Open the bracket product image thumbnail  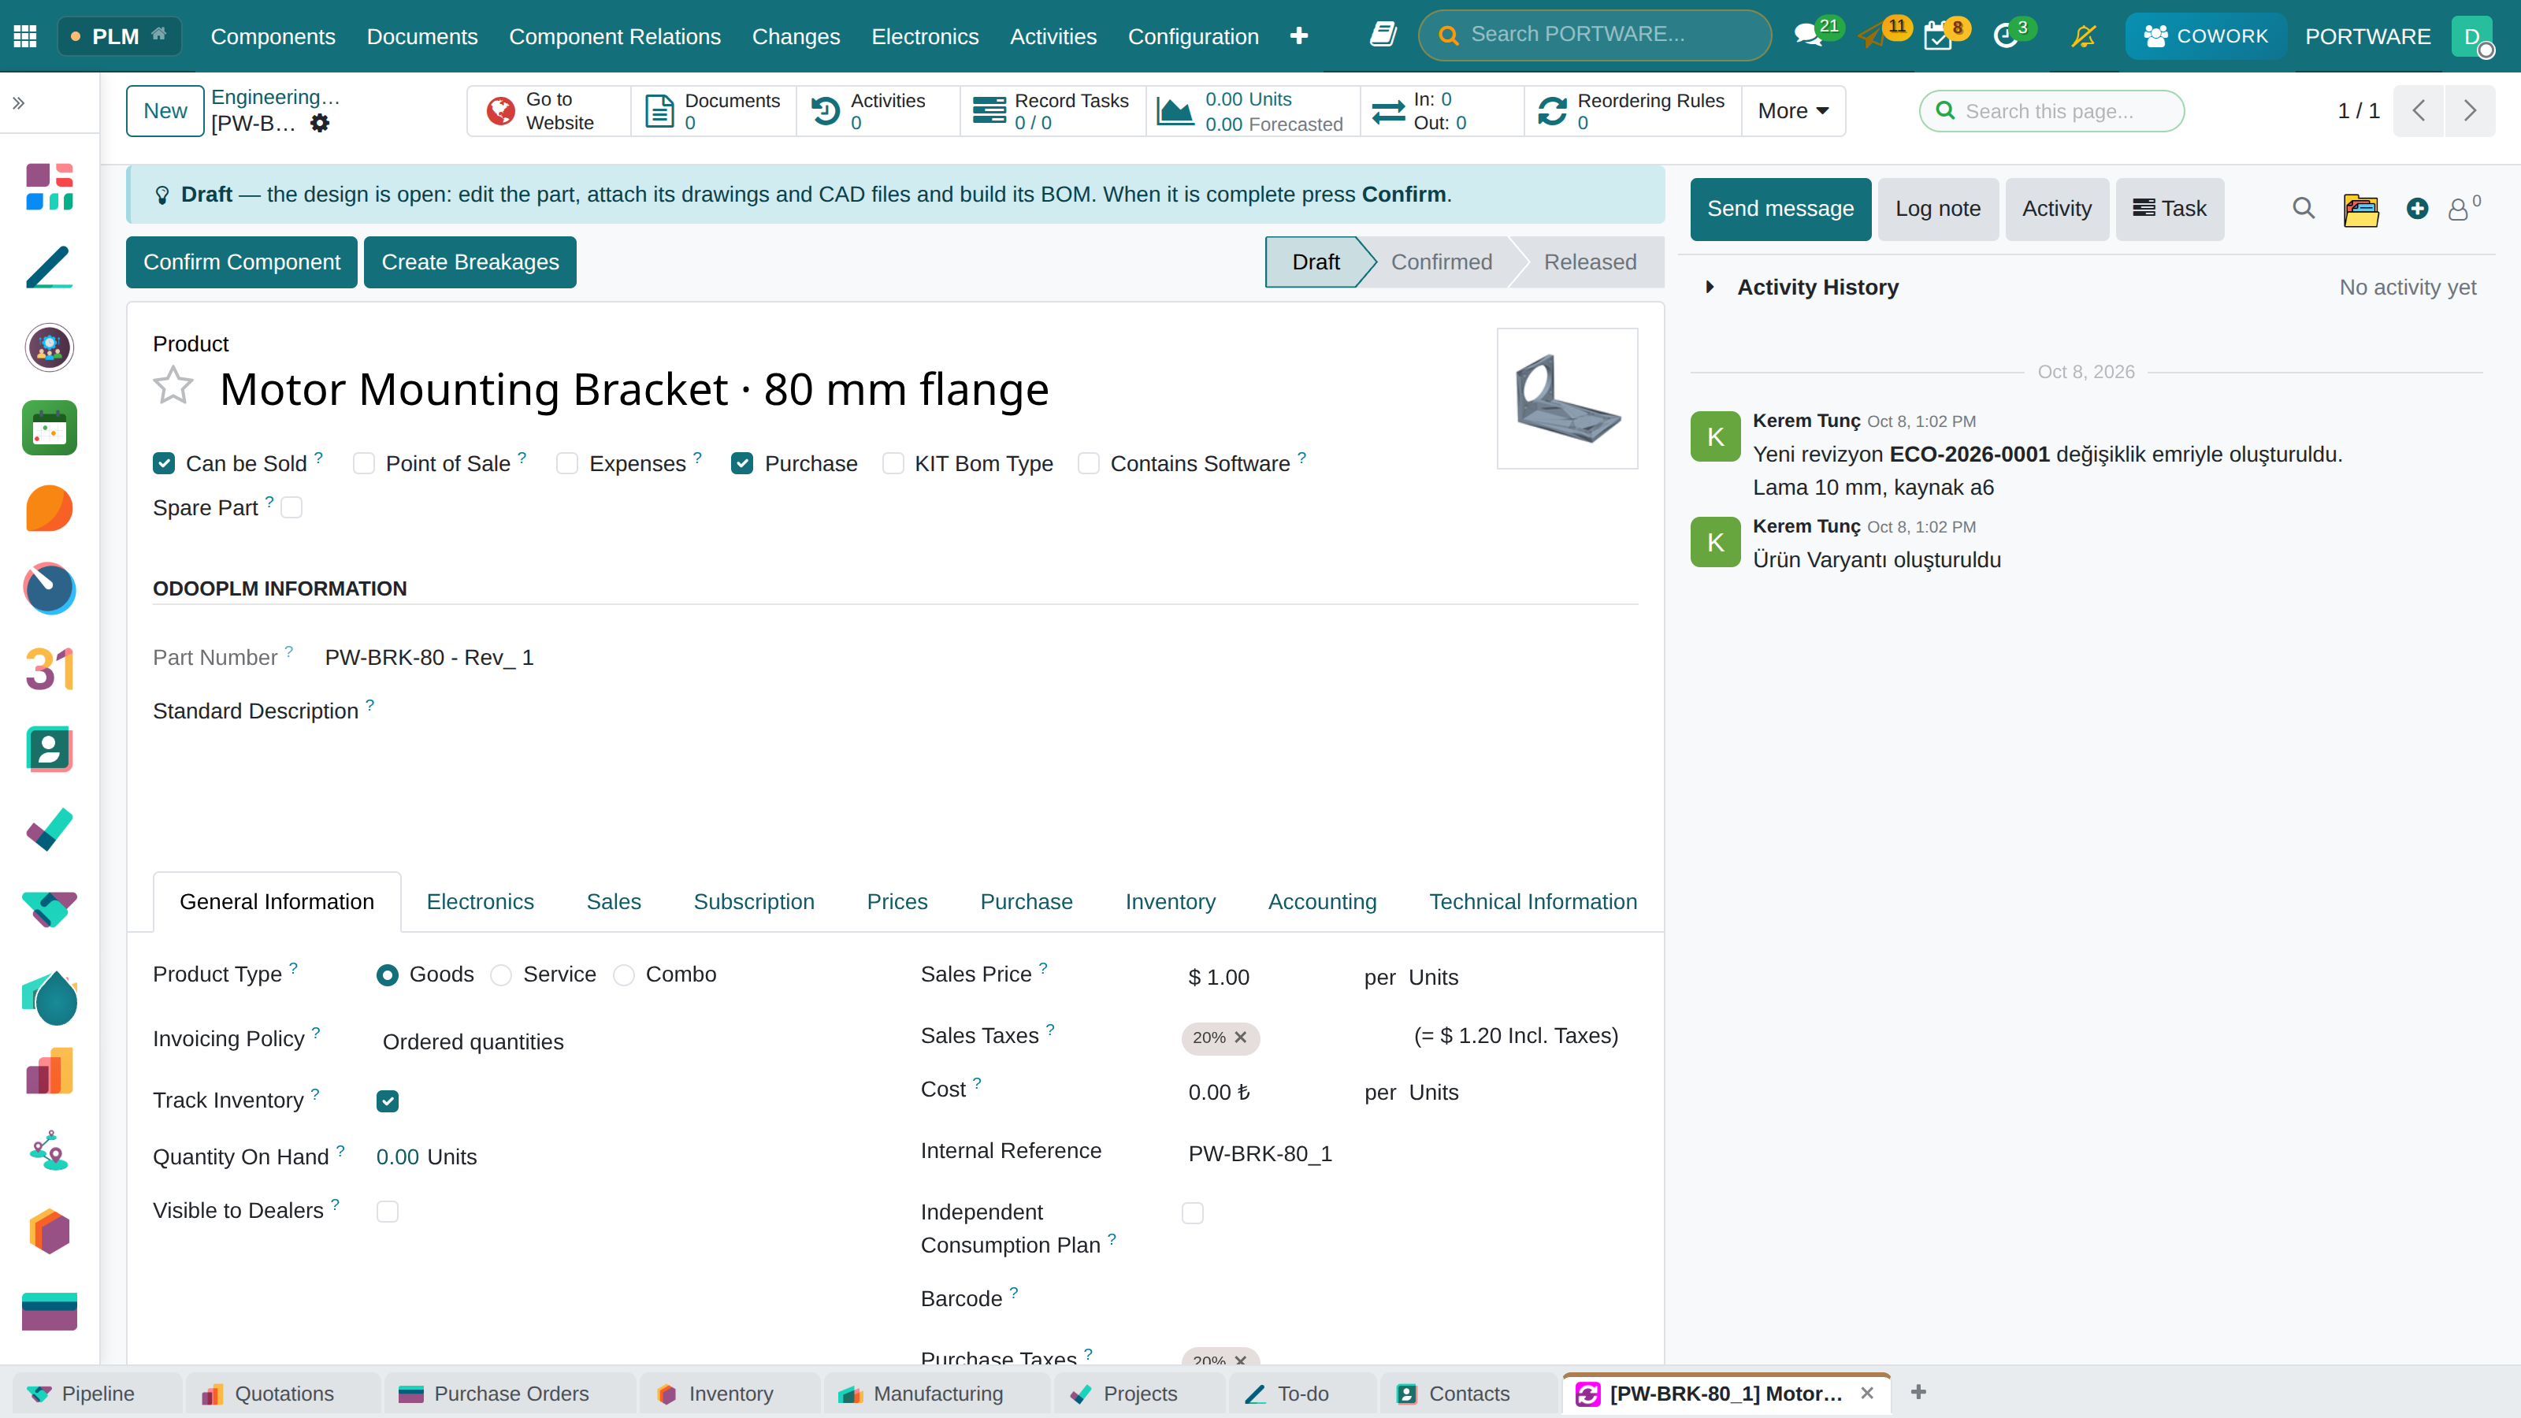tap(1567, 399)
